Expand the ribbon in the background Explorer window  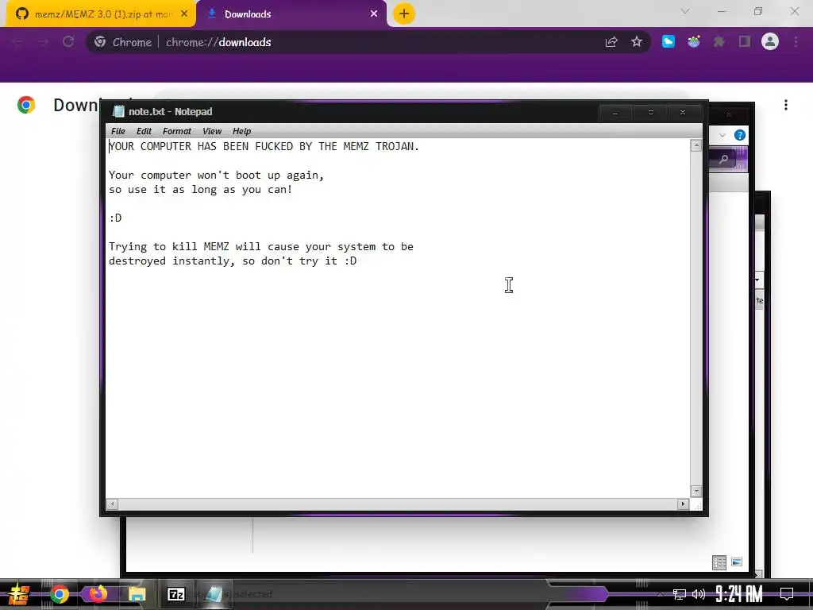(722, 135)
